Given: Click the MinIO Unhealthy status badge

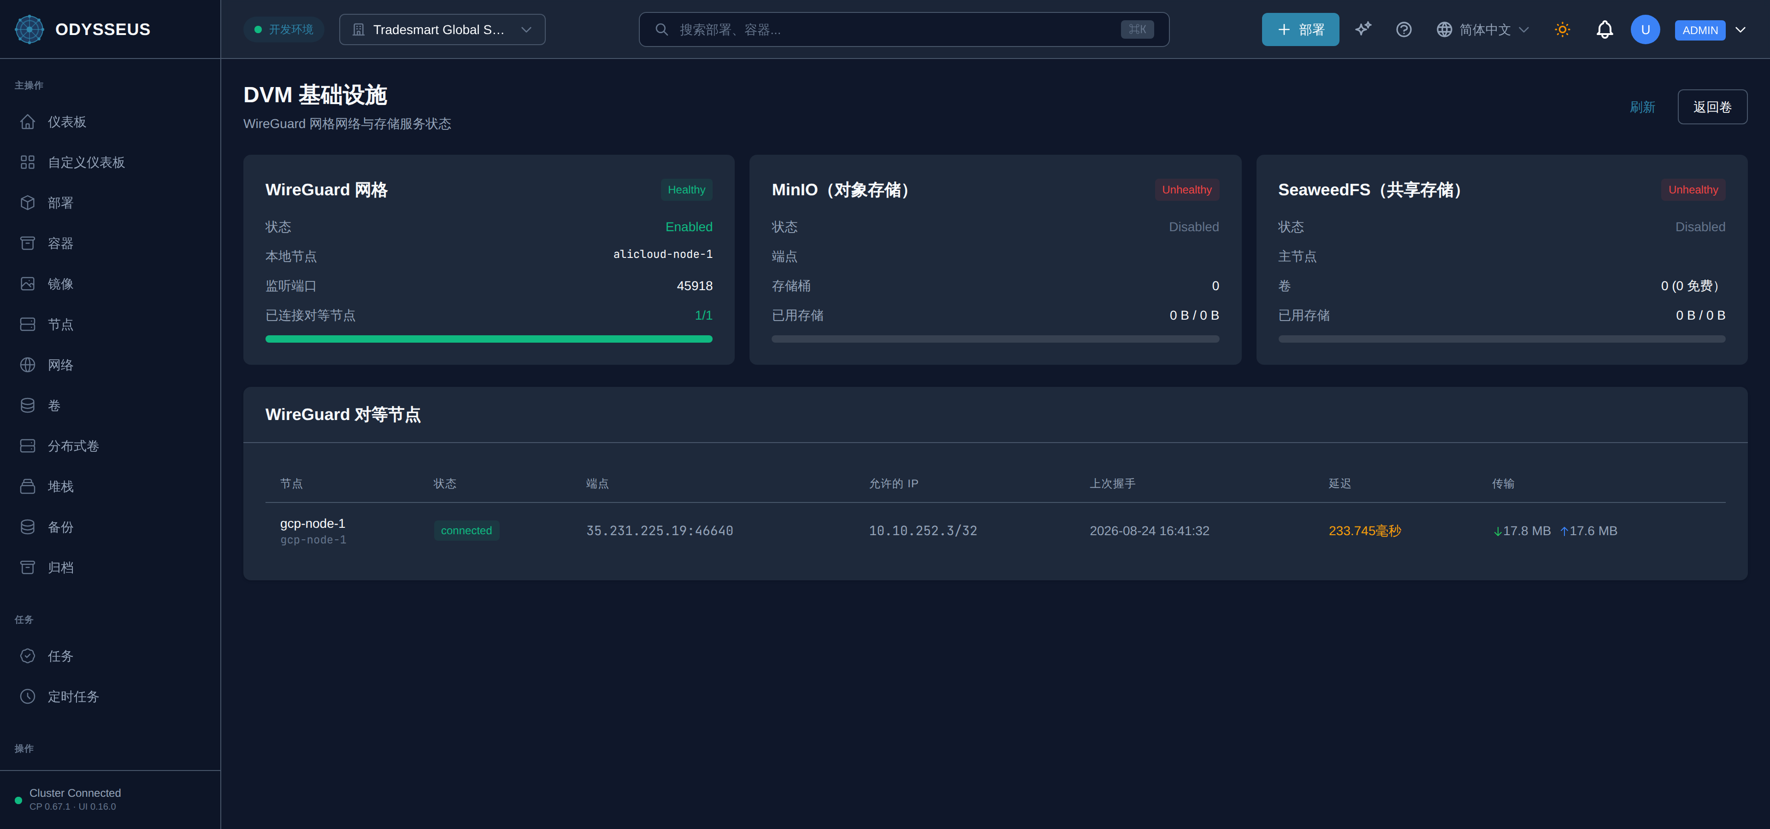Looking at the screenshot, I should (x=1186, y=189).
